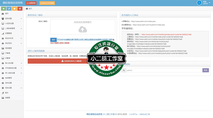Click the cloud upload icon in image picker
Screen dimensions: 213x118
pyautogui.click(x=83, y=30)
